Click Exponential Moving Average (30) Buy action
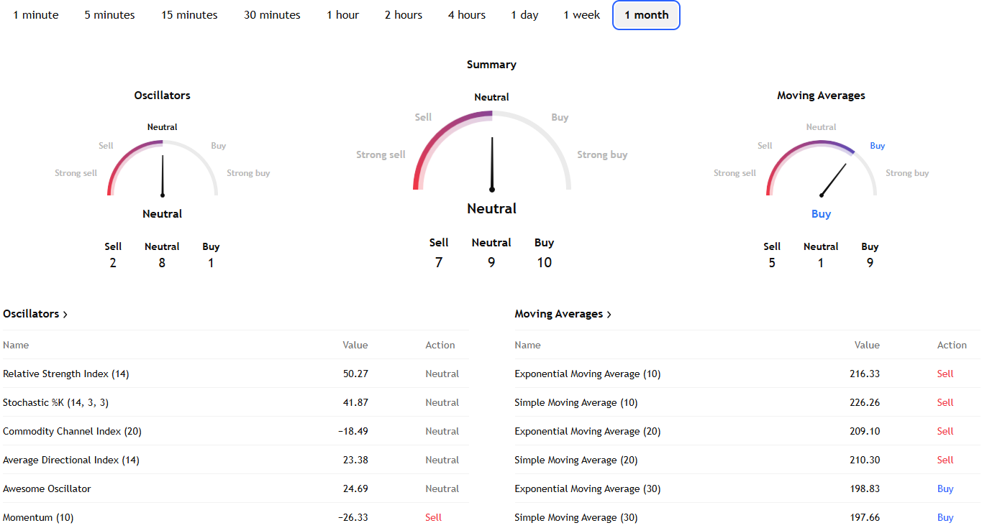Screen dimensions: 987x528 pos(945,488)
